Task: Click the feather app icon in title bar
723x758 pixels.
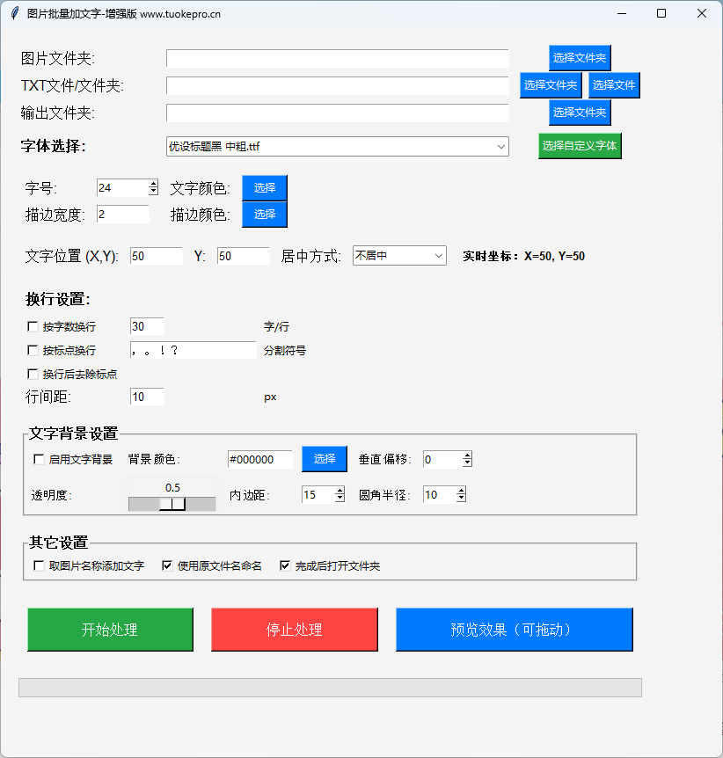Action: click(x=13, y=13)
